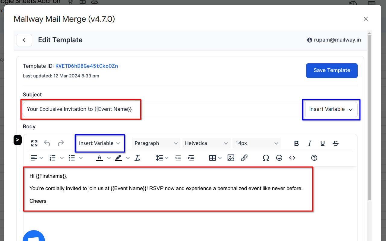The height and width of the screenshot is (241, 386).
Task: Toggle underline formatting
Action: 323,143
